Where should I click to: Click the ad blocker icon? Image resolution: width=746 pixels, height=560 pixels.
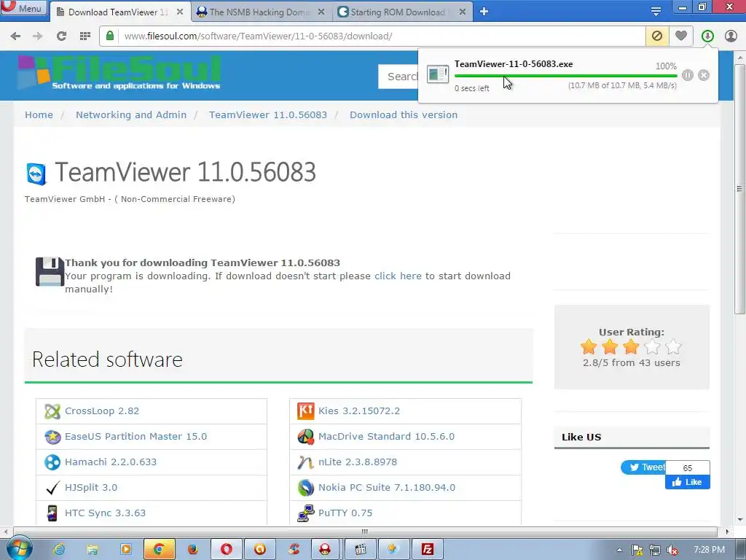(657, 36)
